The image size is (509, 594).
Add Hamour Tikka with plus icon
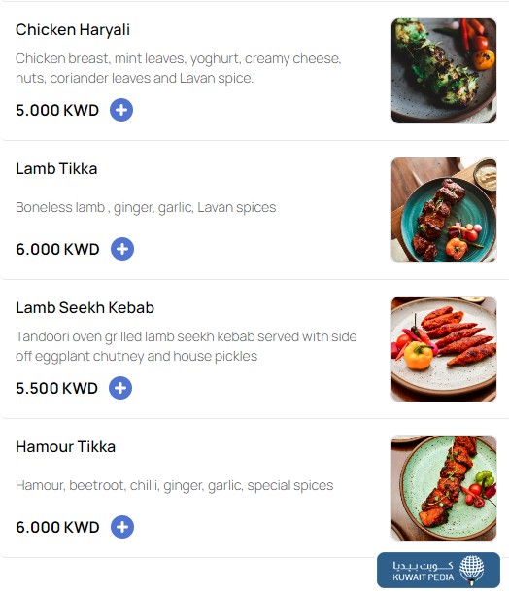click(121, 527)
